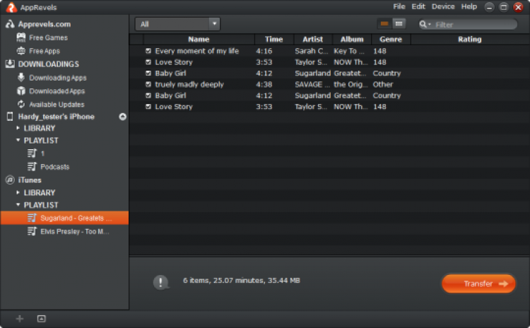Collapse iTunes PLAYLIST tree node

[x=18, y=204]
